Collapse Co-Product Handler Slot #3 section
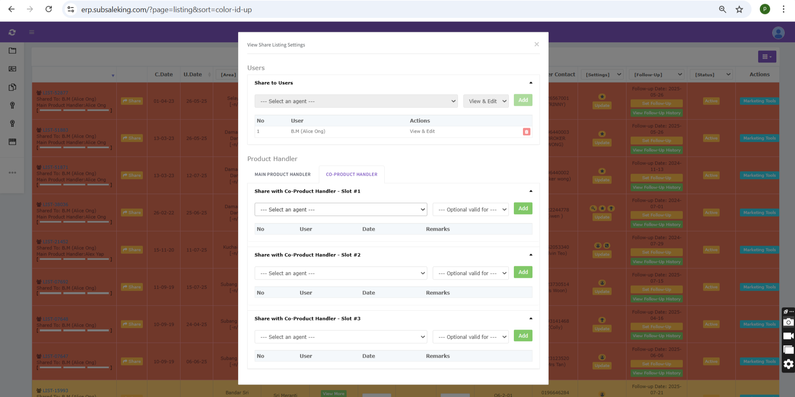Screen dimensions: 795x397 [x=530, y=319]
